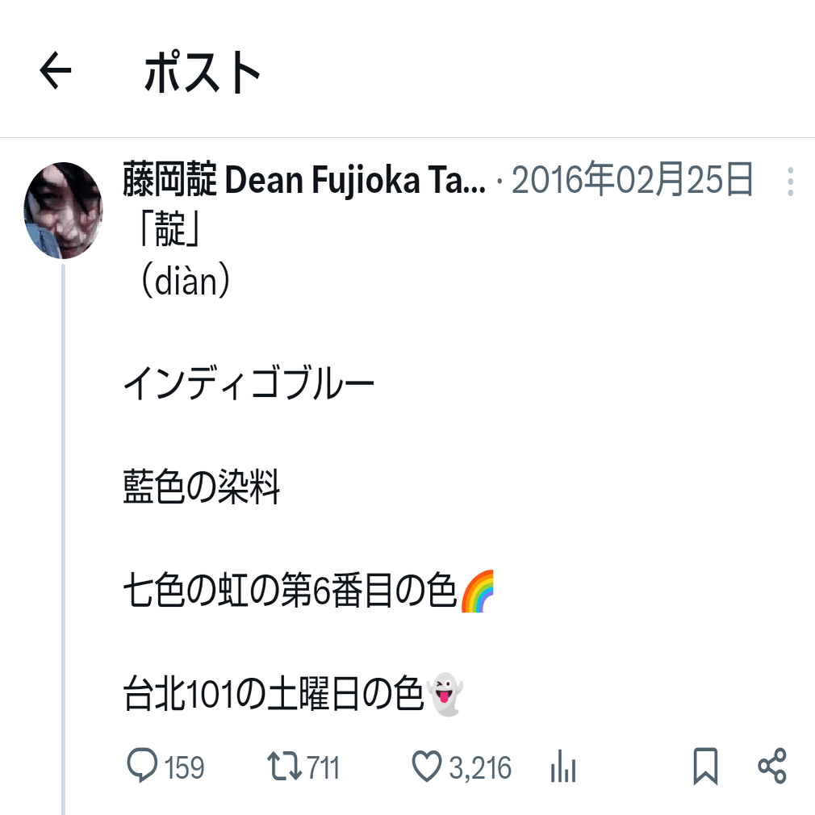Open the post date 2016年02月25日
Screen dimensions: 815x815
point(633,181)
